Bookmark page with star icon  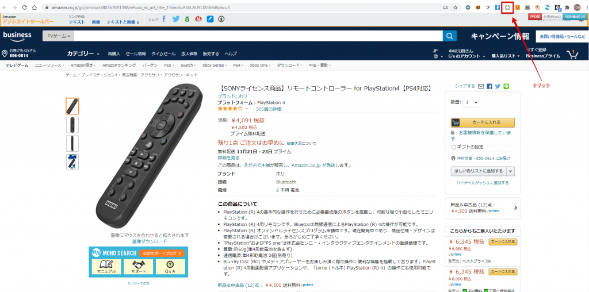[456, 7]
